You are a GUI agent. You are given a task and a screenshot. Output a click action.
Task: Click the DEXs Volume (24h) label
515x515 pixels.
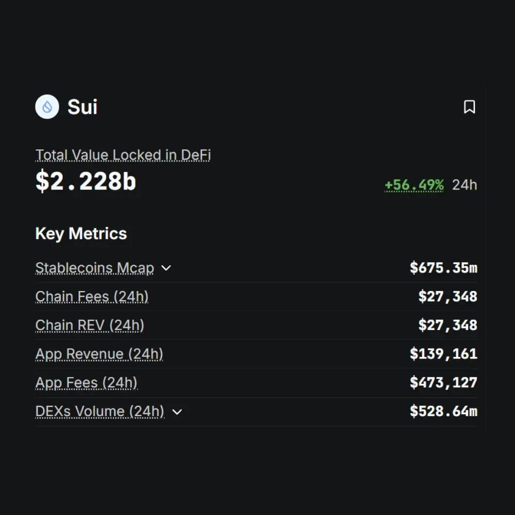point(100,411)
